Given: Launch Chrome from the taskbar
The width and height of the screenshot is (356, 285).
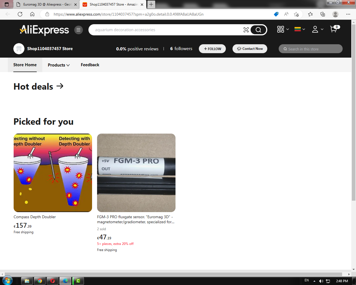Looking at the screenshot, I should [x=40, y=281].
